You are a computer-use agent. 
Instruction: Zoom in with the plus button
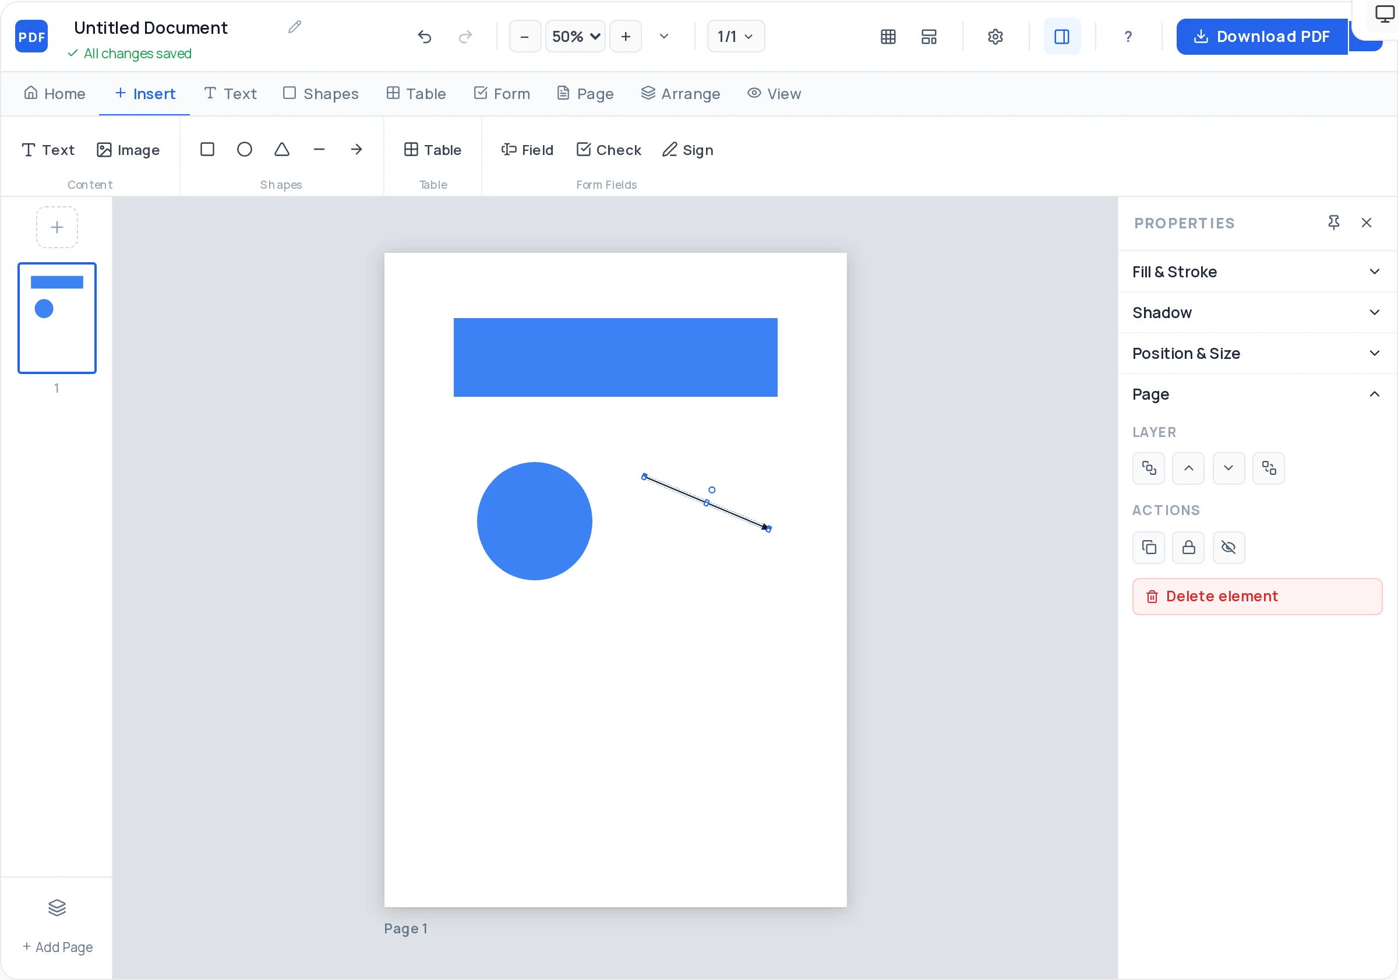(x=626, y=37)
